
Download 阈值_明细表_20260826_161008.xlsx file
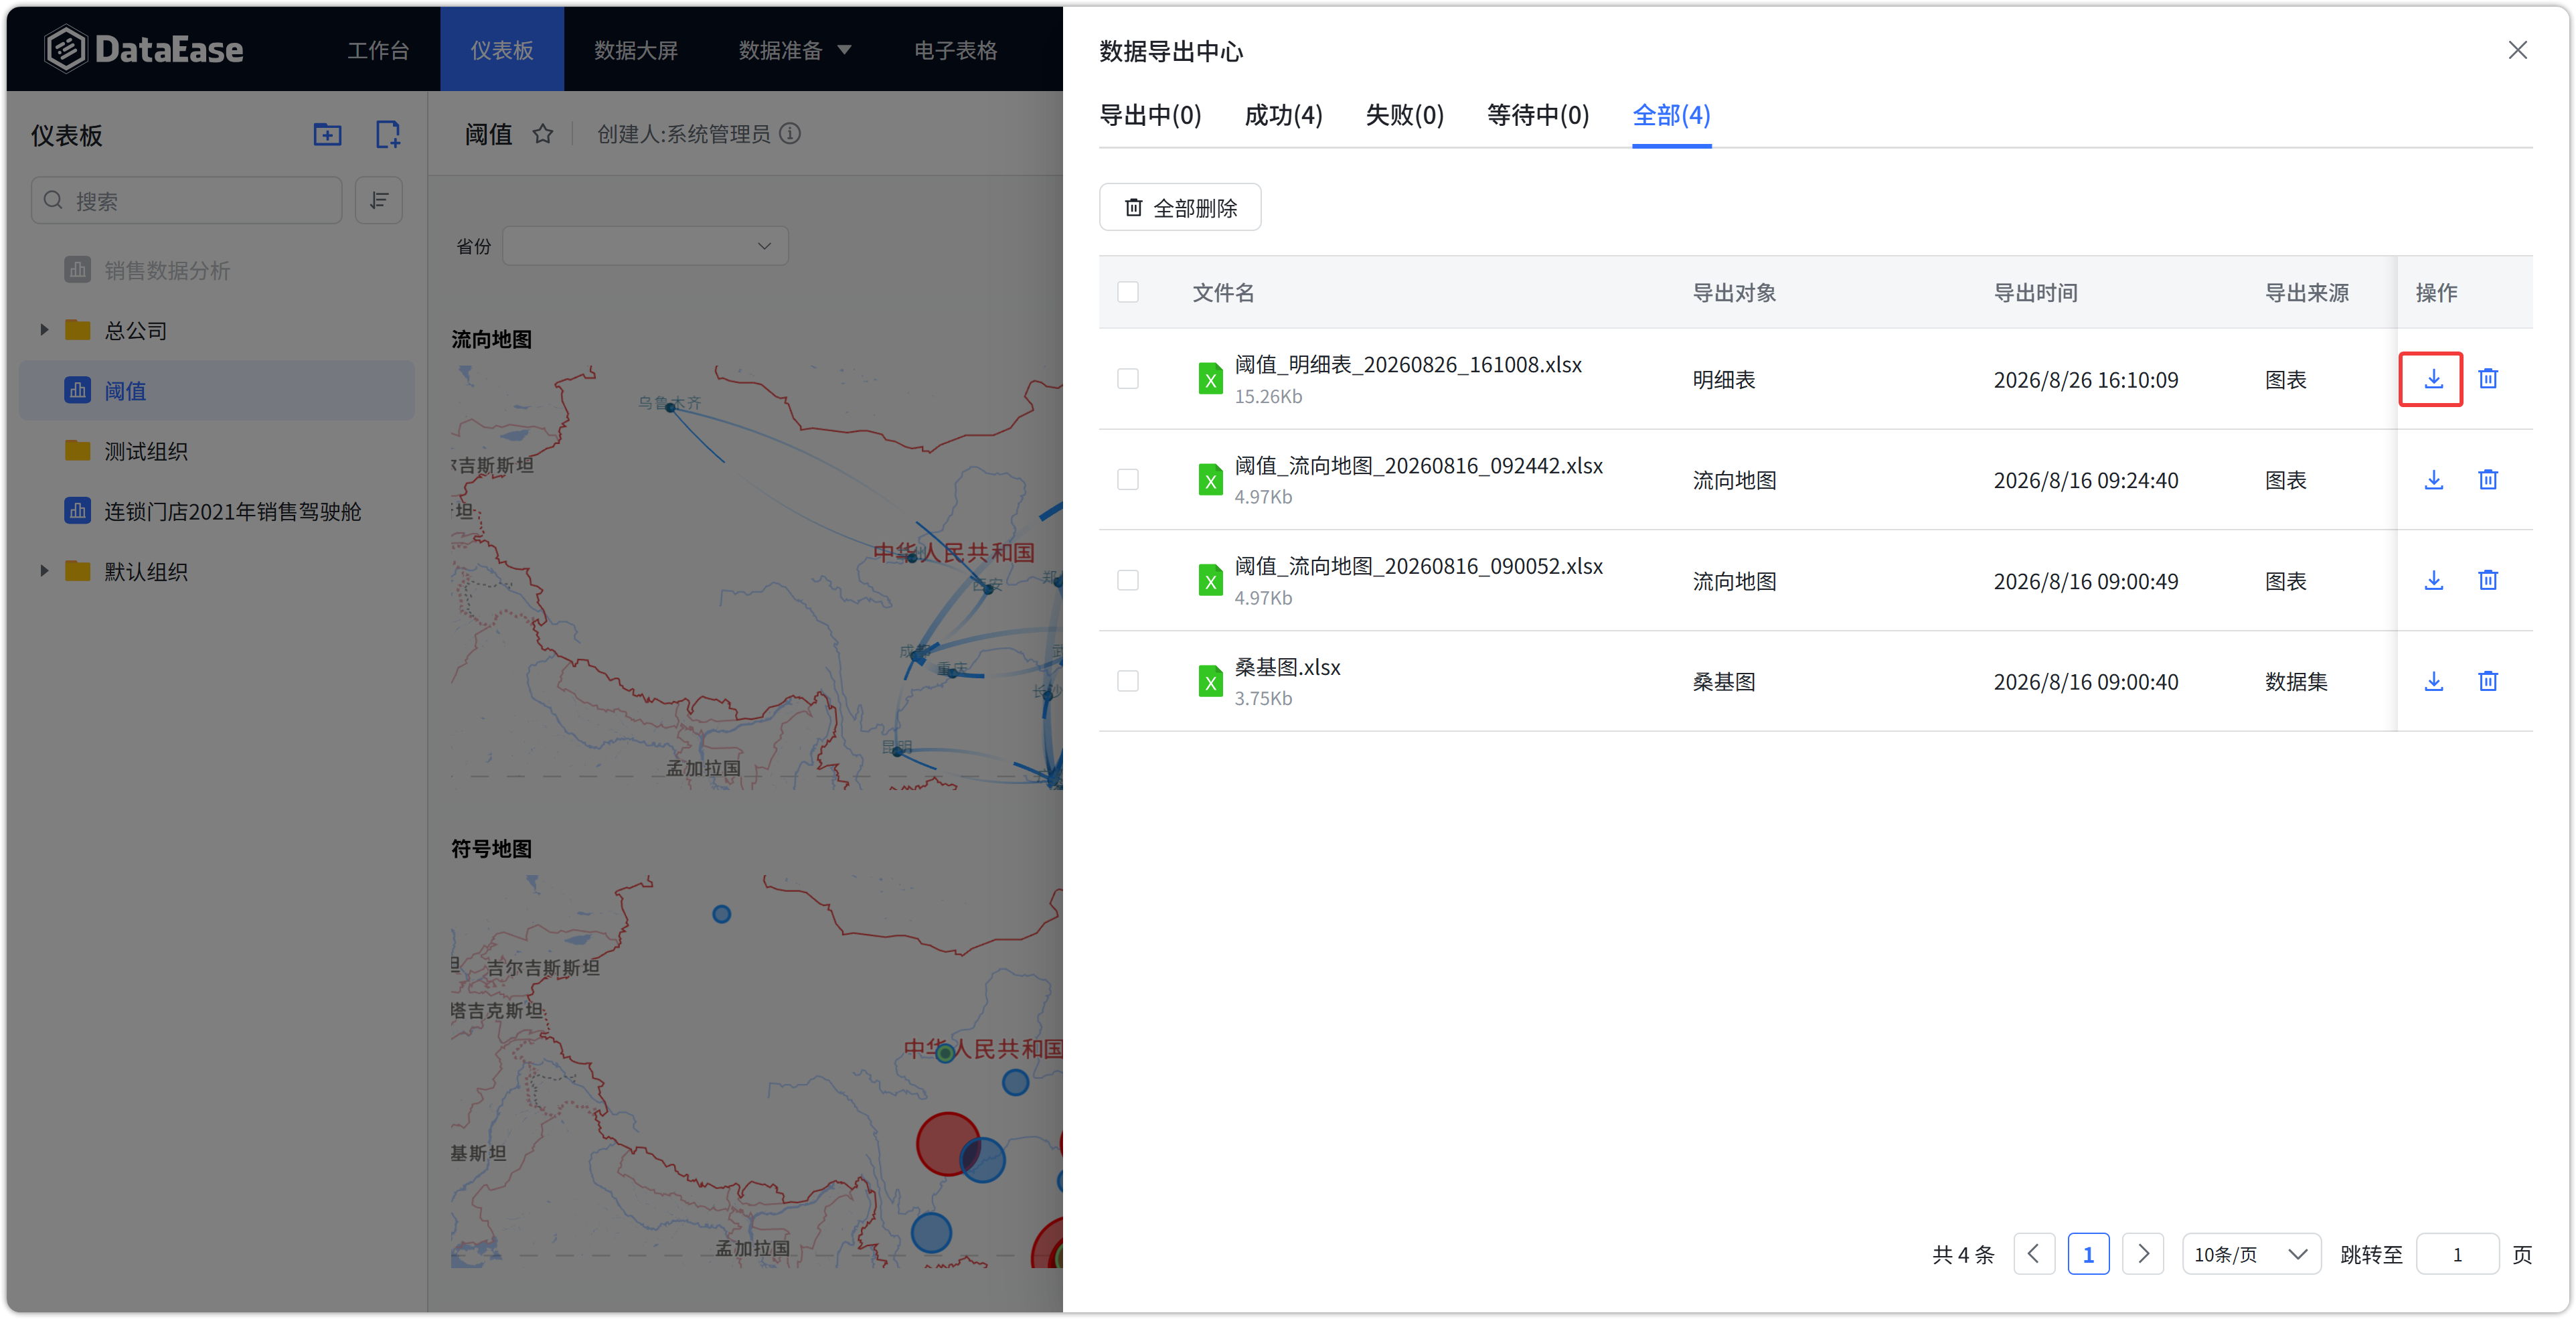point(2433,379)
